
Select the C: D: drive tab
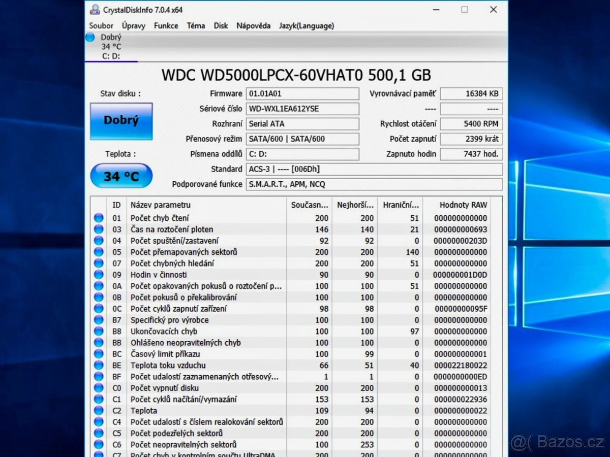[111, 56]
